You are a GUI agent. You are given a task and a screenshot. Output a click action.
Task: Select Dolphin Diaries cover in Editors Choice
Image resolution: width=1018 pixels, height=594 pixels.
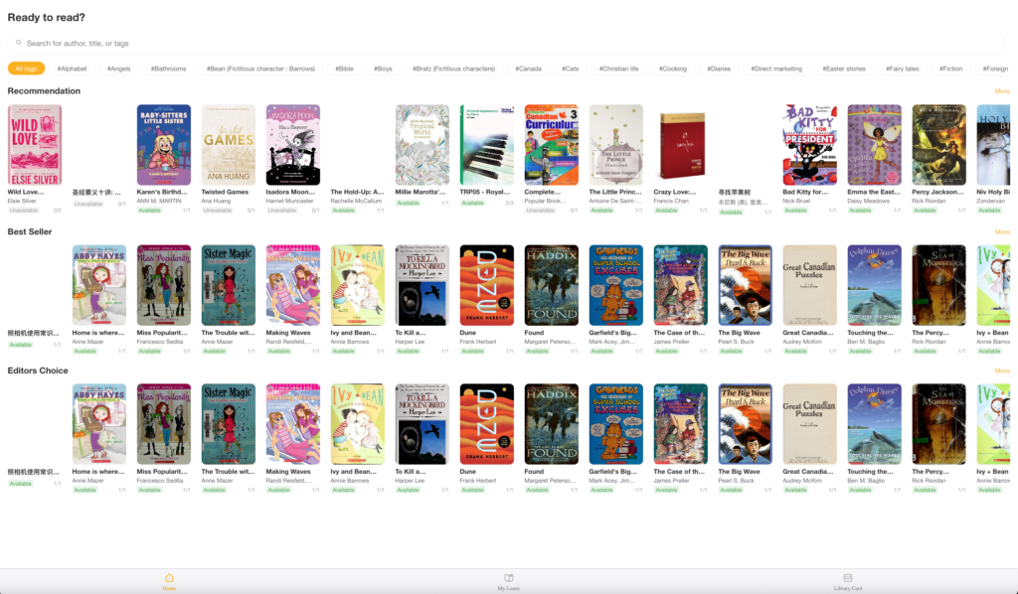coord(875,423)
